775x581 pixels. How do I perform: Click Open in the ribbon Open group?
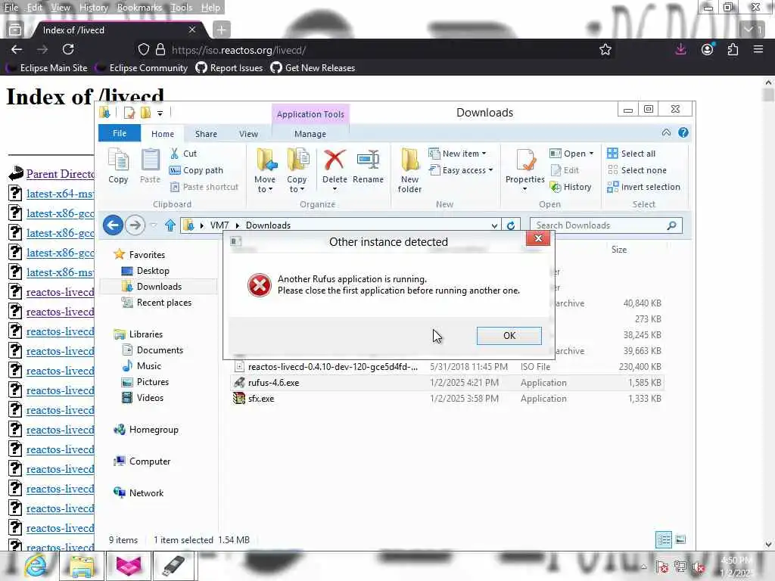coord(571,154)
